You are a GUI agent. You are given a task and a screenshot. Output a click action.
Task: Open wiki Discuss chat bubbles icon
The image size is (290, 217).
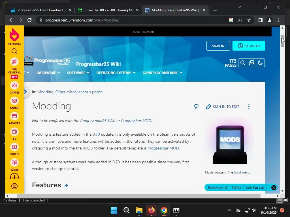(x=251, y=63)
